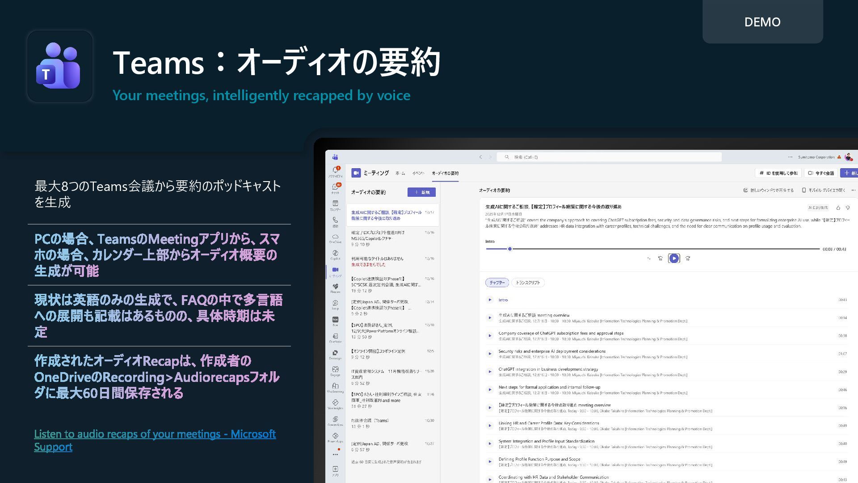
Task: Open the Chat icon in the sidebar
Action: pos(335,187)
